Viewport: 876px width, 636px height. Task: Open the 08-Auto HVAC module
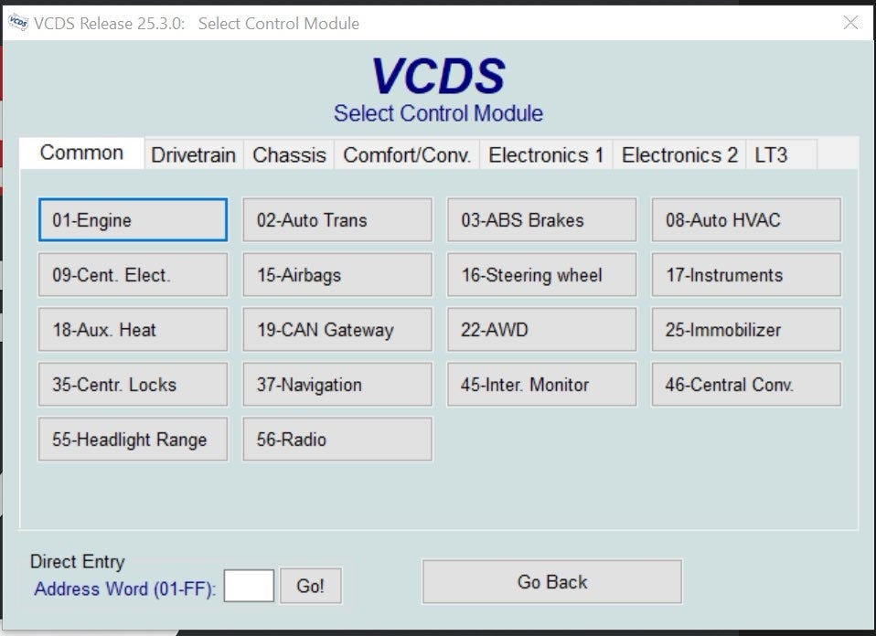(746, 219)
